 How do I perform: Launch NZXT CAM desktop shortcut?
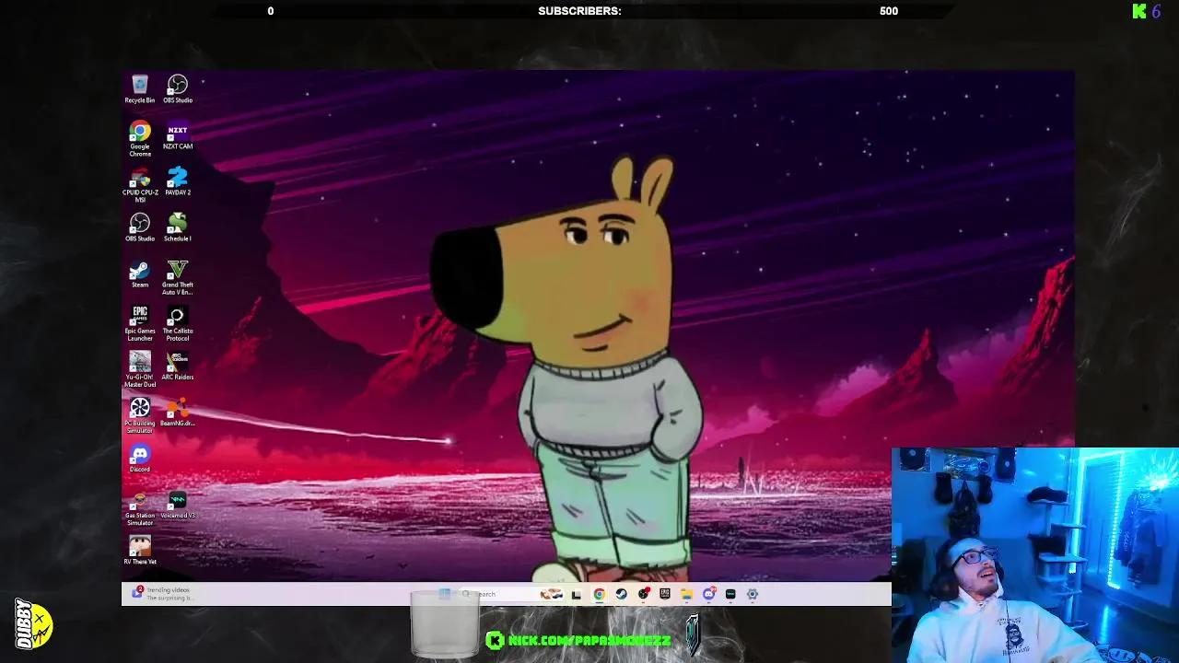point(178,135)
